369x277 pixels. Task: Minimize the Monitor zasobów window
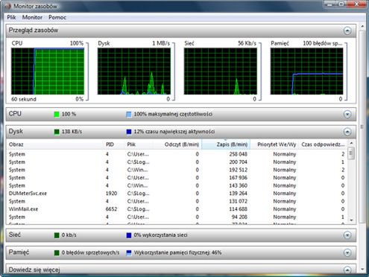pos(330,4)
